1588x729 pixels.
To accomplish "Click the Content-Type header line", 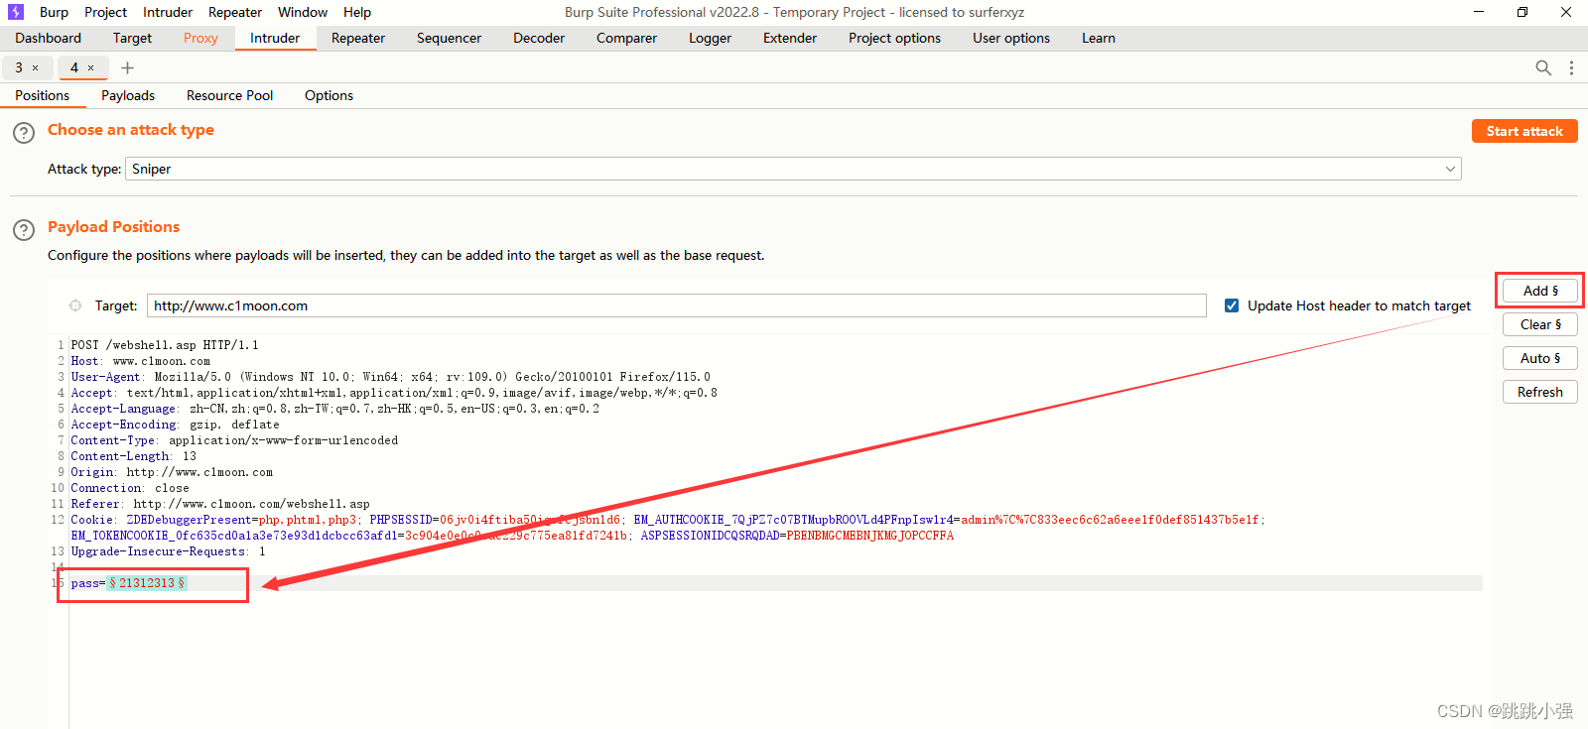I will click(x=234, y=440).
